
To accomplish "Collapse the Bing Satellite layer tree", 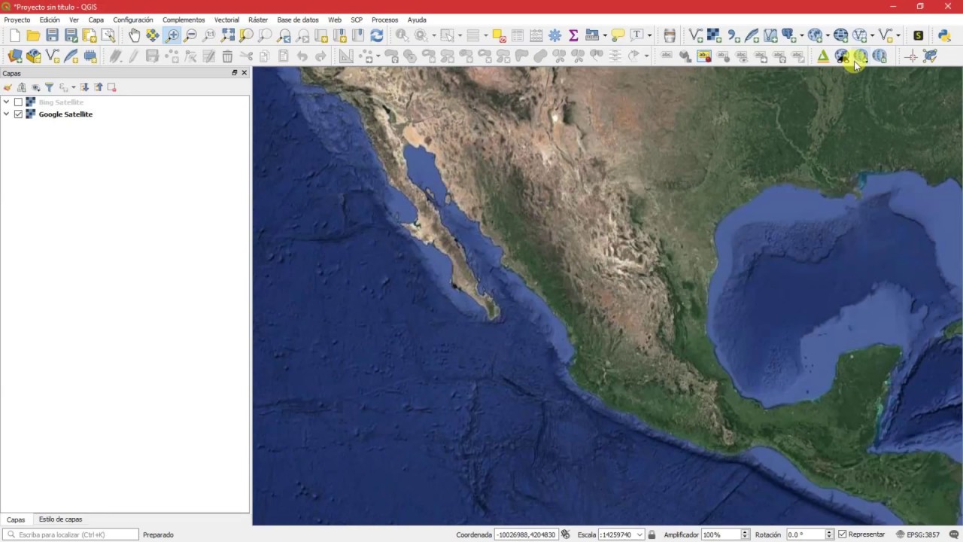I will coord(7,102).
